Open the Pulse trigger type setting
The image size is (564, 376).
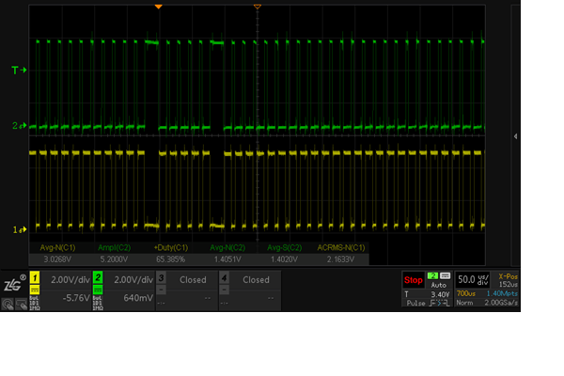click(x=415, y=304)
